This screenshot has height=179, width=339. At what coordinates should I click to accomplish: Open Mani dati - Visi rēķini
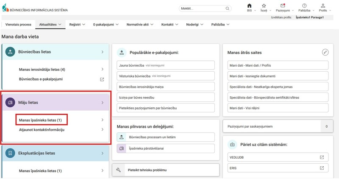click(x=278, y=108)
